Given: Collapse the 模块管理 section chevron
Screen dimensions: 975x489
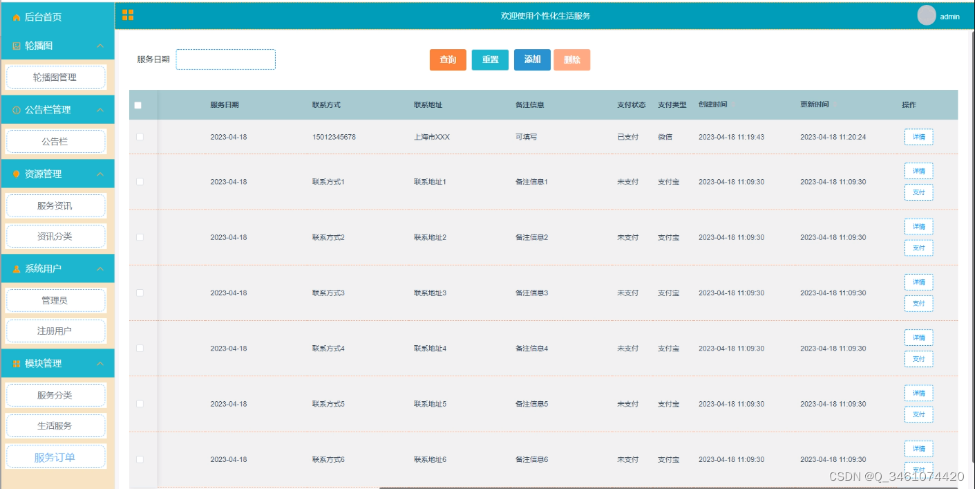Looking at the screenshot, I should point(100,364).
